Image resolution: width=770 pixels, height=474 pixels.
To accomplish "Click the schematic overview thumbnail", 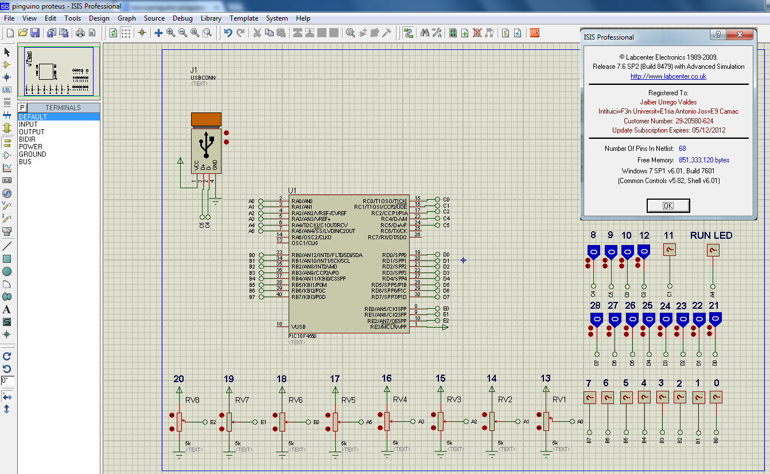I will coord(59,73).
